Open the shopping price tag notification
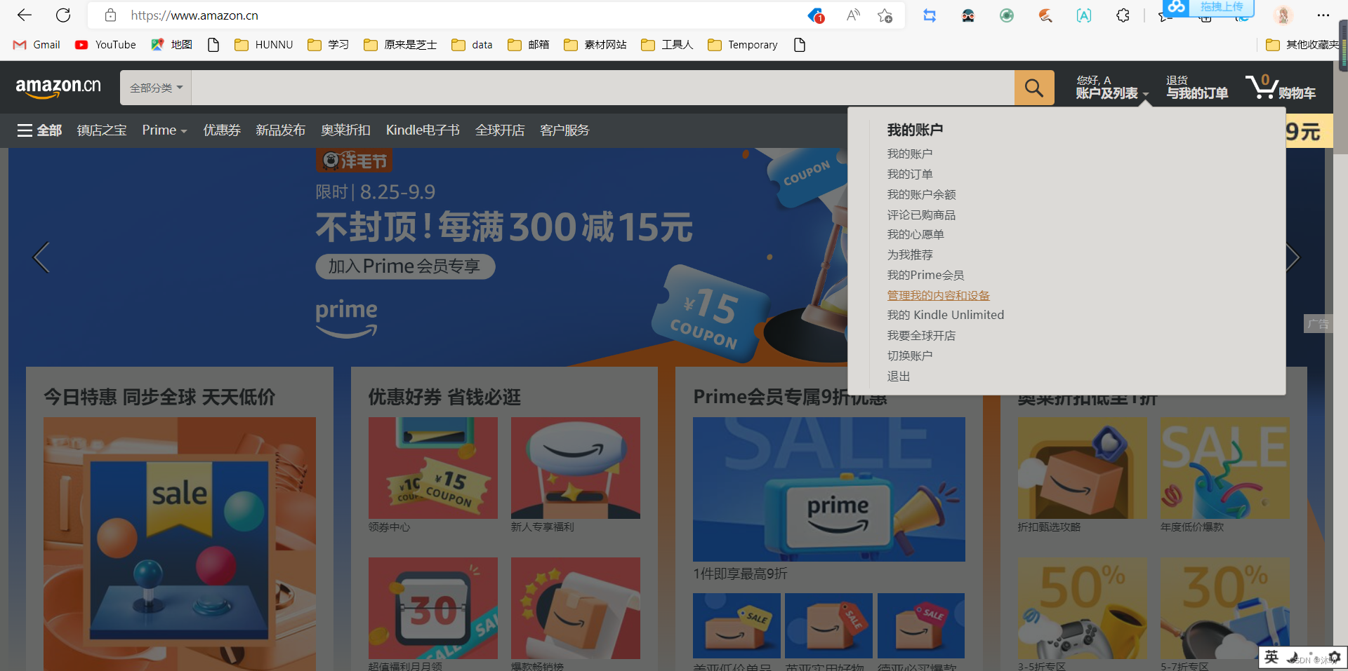The width and height of the screenshot is (1348, 671). [816, 15]
